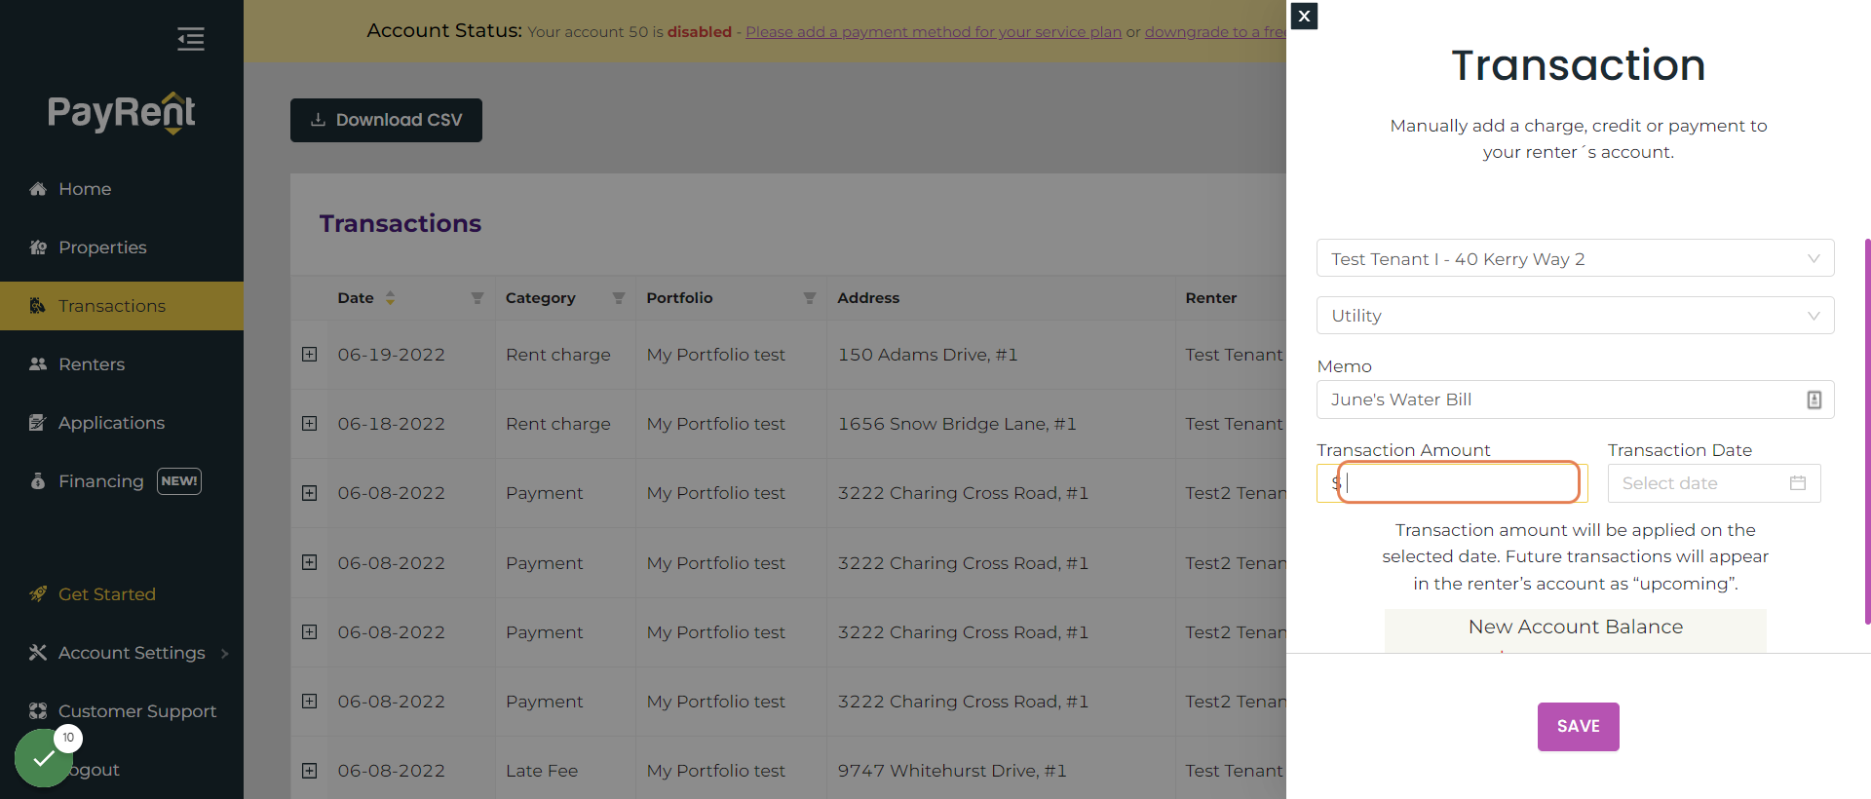Screen dimensions: 1871x799
Task: Click green checkmark progress badge
Action: click(44, 757)
